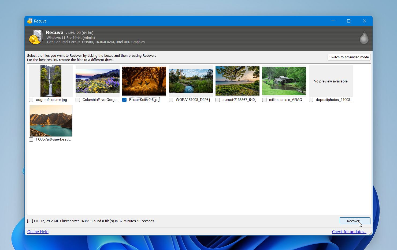Click Switch to advanced mode
Screen dimensions: 397x250
(x=349, y=57)
